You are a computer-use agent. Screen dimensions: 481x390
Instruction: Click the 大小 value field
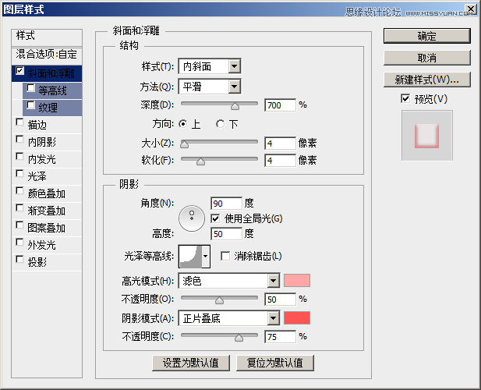pos(280,144)
